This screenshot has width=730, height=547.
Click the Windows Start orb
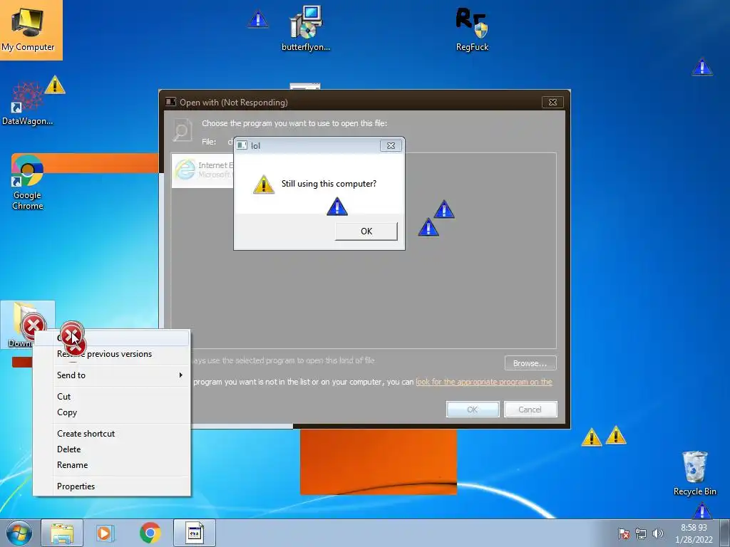click(x=19, y=533)
